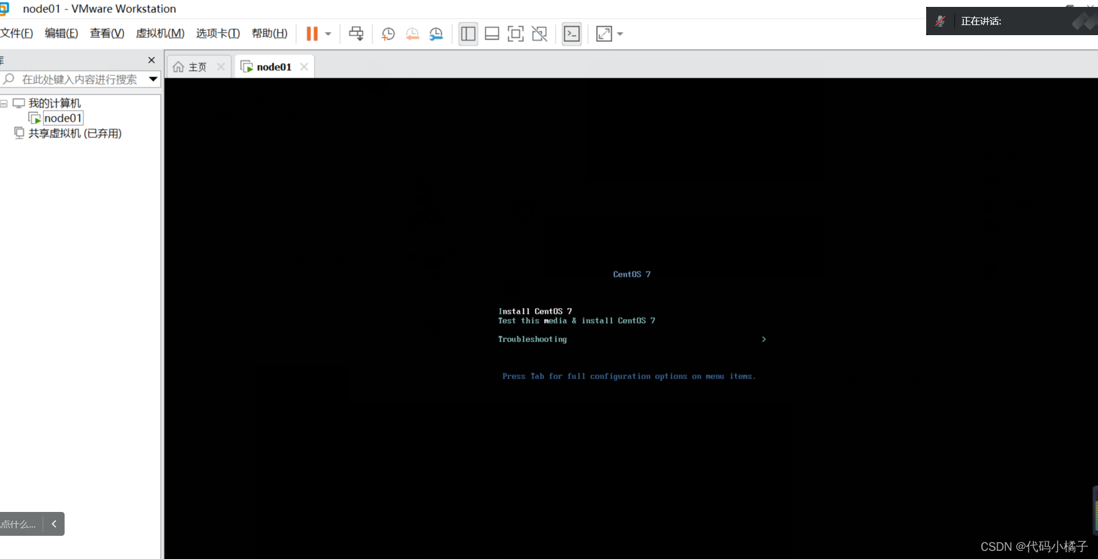
Task: Select 共享虚拟机 (已弃用) in the tree
Action: click(75, 133)
